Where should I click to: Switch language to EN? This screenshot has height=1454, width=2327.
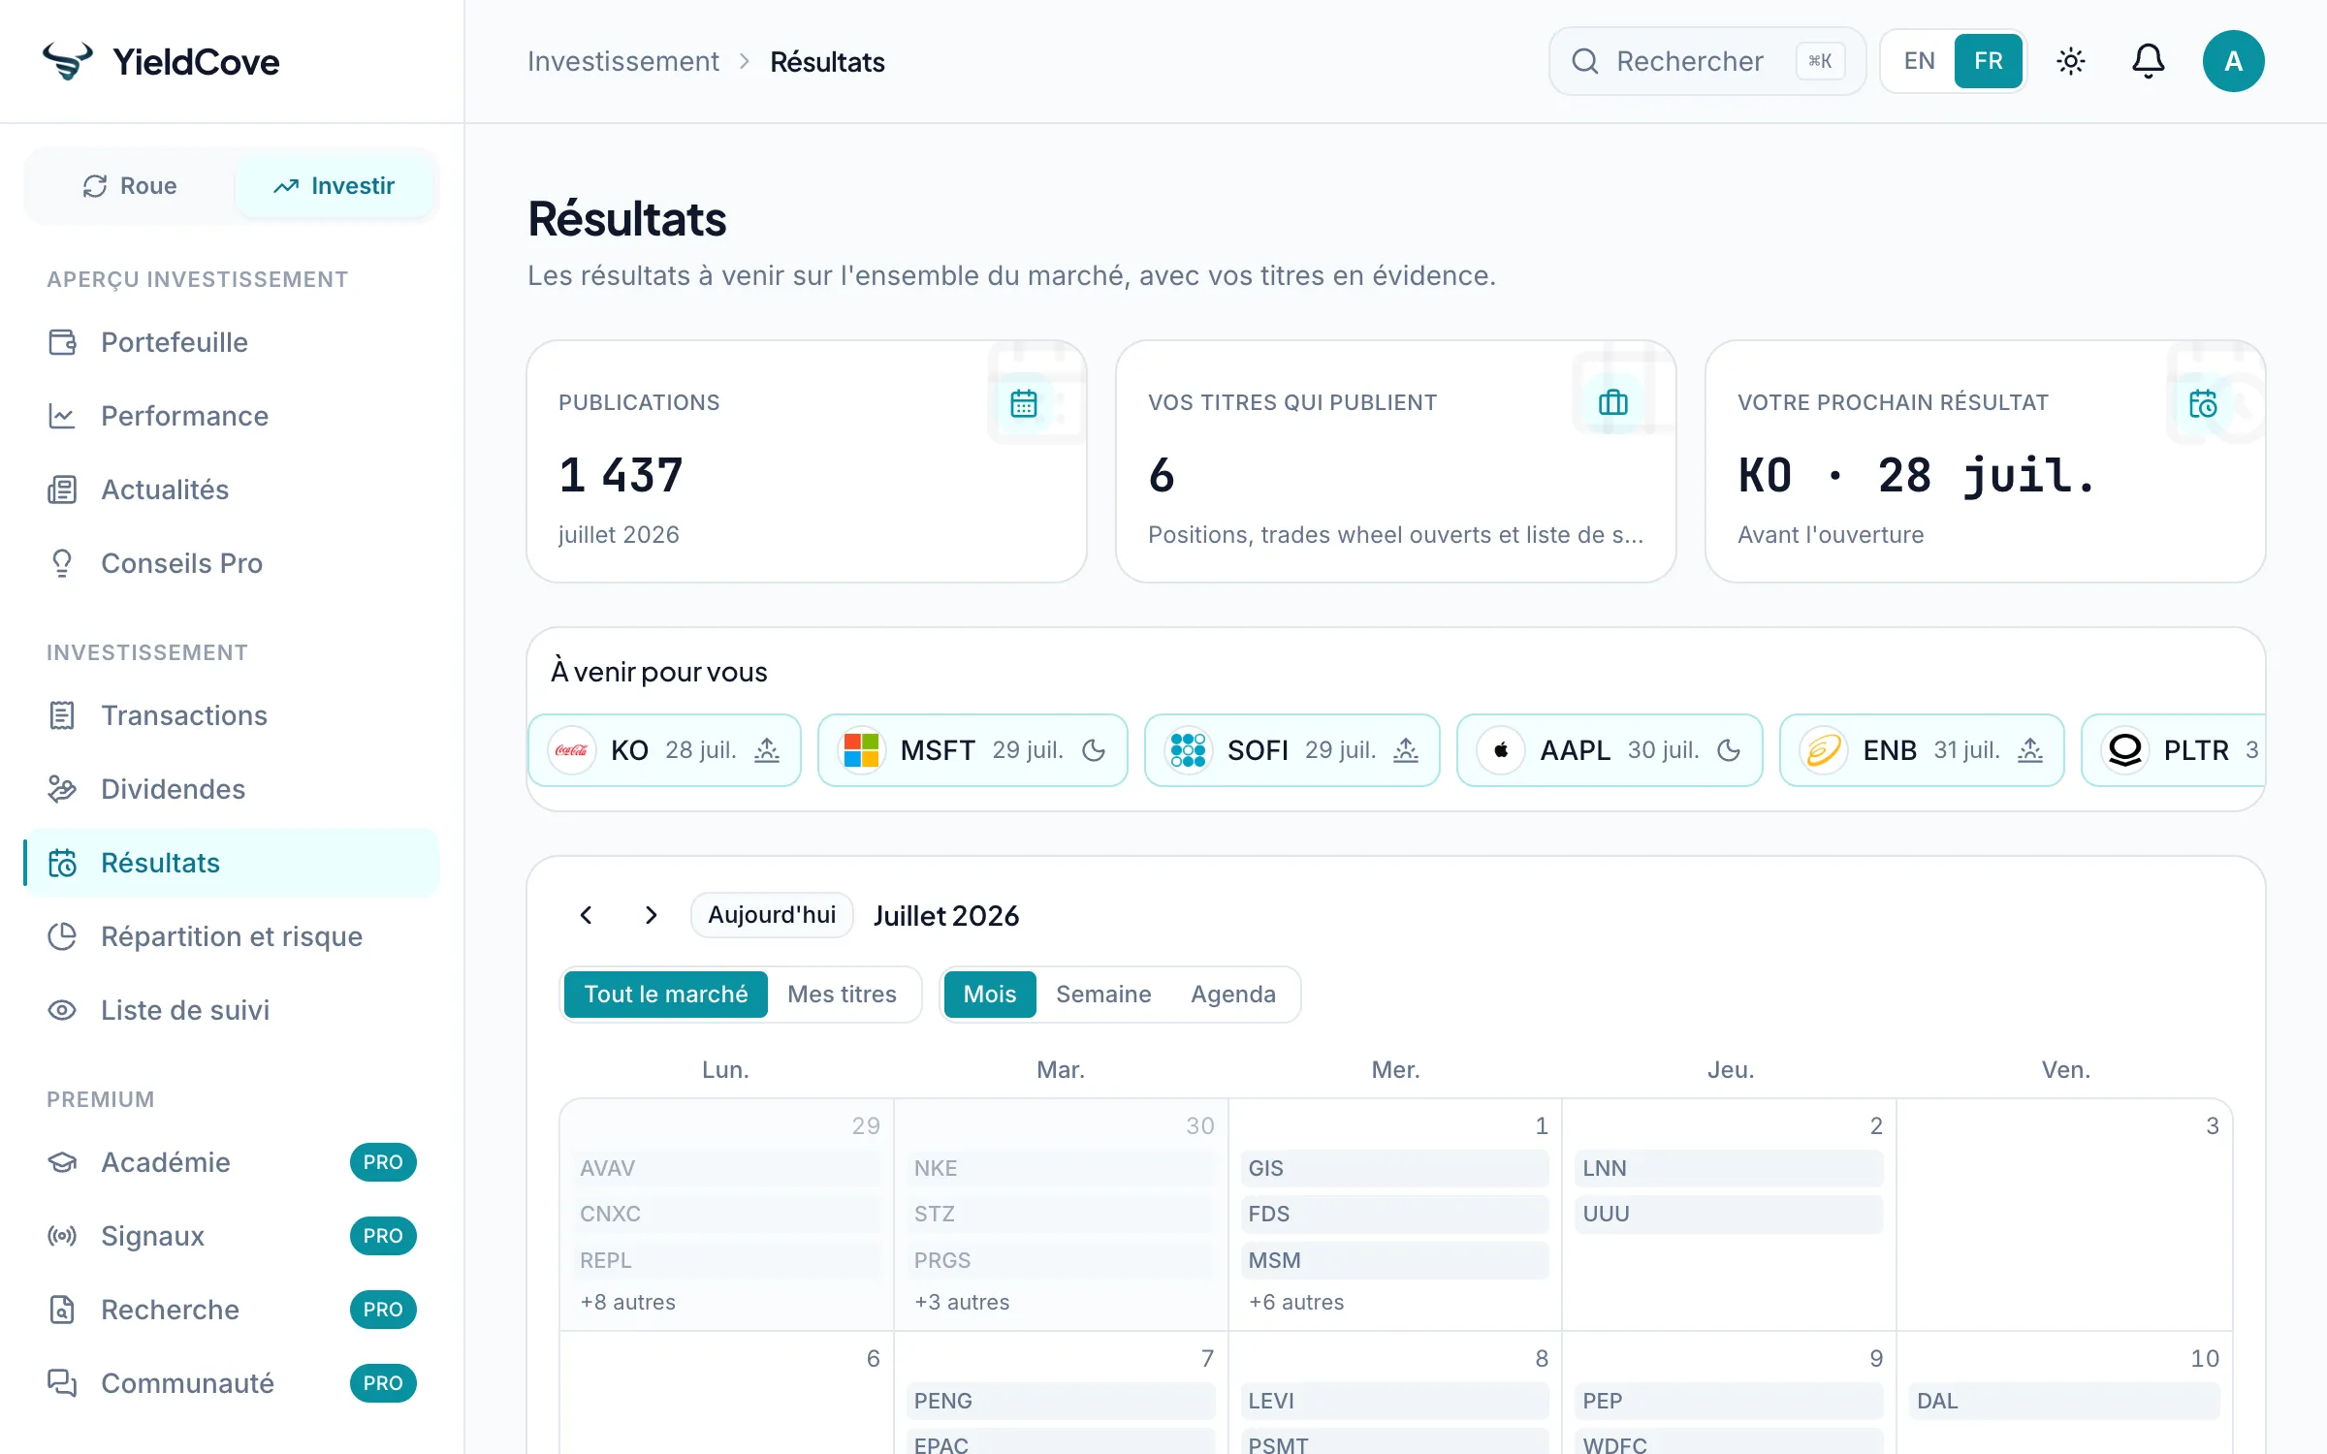click(x=1919, y=61)
